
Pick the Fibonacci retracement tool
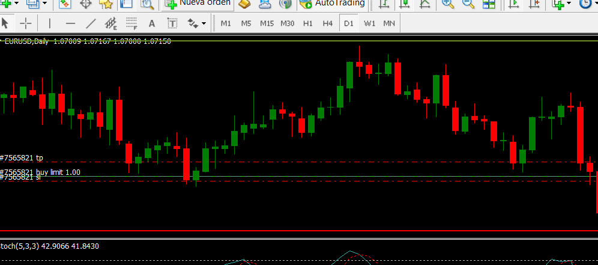[x=131, y=23]
